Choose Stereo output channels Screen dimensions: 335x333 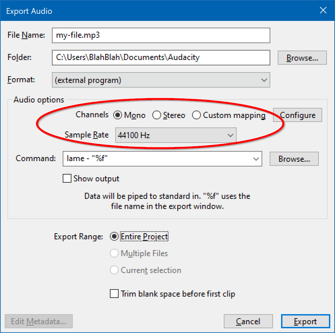[x=157, y=115]
